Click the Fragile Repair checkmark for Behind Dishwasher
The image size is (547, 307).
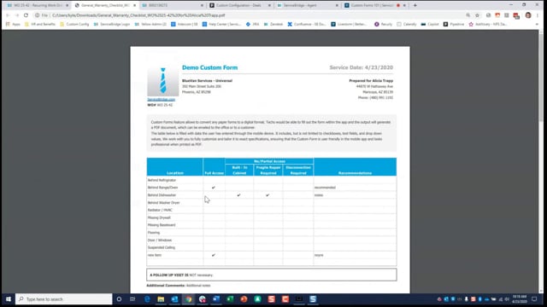(268, 195)
